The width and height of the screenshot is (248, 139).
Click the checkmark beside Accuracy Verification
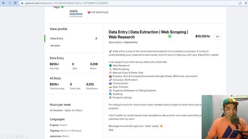(110, 80)
